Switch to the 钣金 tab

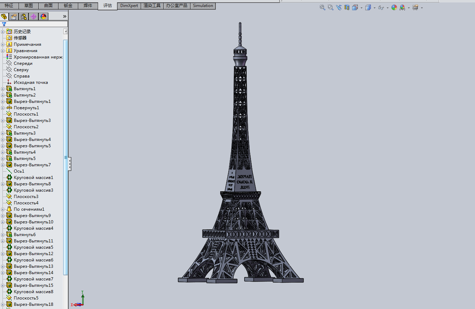click(x=68, y=6)
